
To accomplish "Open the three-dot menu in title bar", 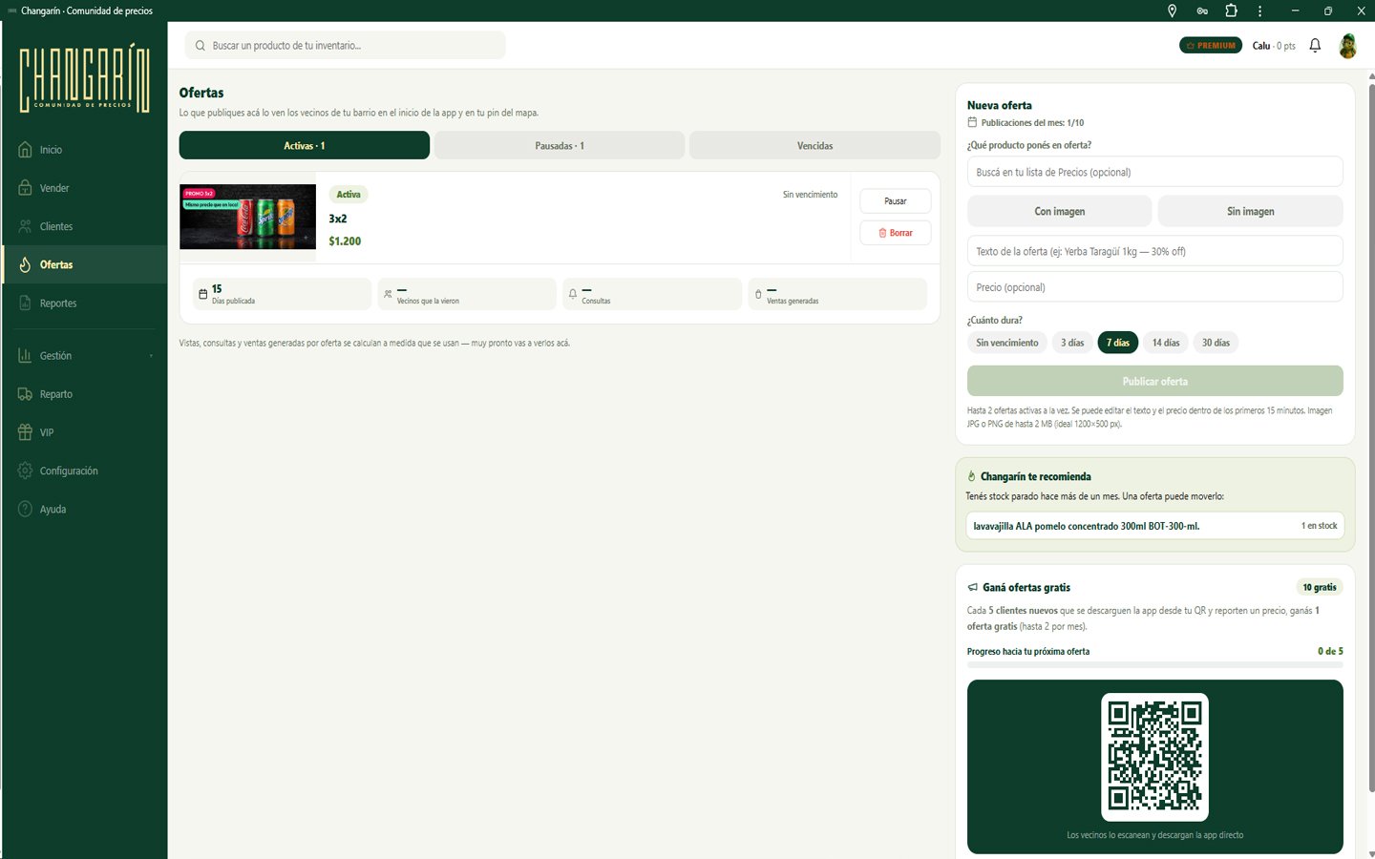I will (1260, 10).
